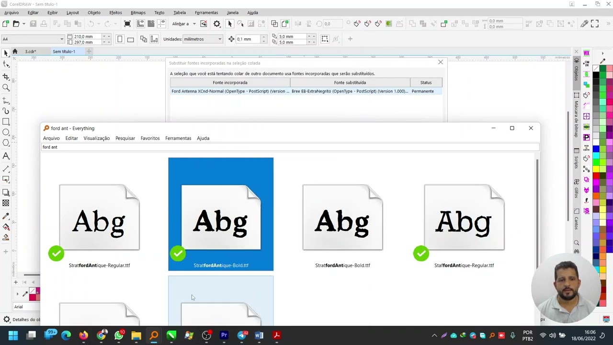Add a new page with plus button
Viewport: 613px width, 345px height.
(x=15, y=282)
